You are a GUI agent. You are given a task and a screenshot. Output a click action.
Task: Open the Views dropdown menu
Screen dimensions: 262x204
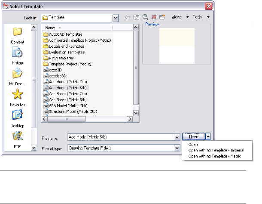(x=180, y=17)
